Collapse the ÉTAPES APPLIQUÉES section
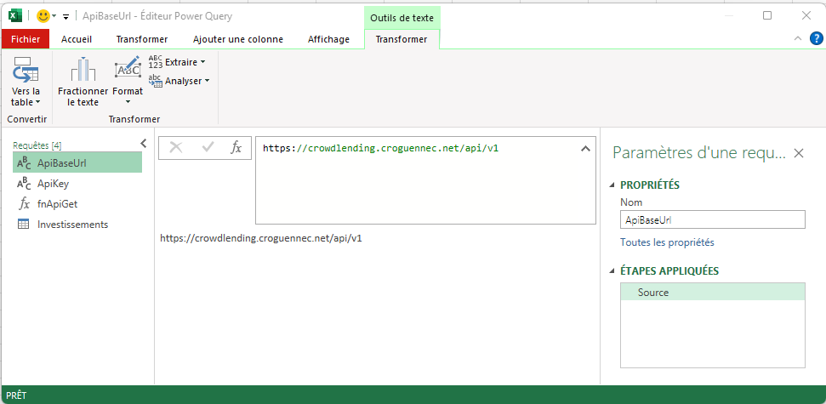This screenshot has height=404, width=826. [612, 271]
